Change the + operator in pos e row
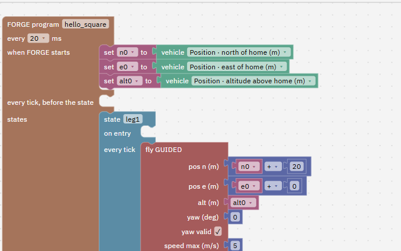Screen dimensions: 401x251 click(x=273, y=186)
